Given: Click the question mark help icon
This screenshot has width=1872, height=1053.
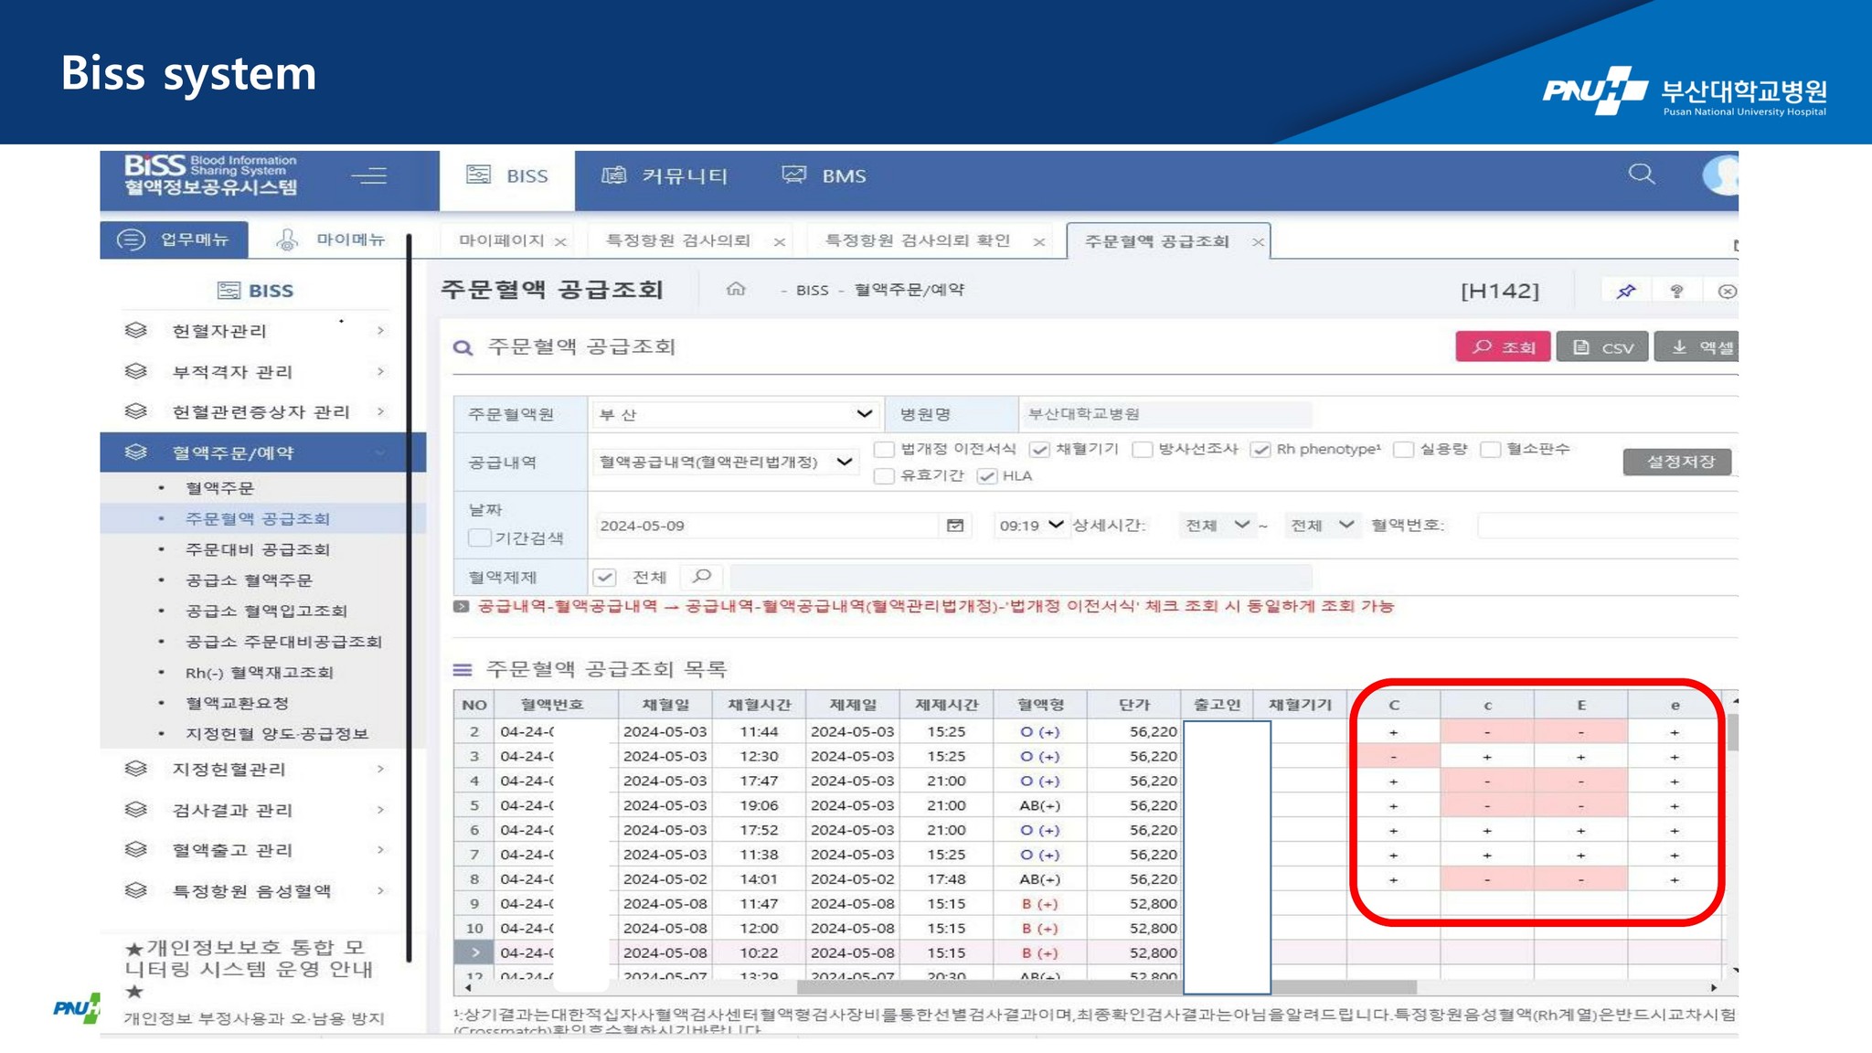Looking at the screenshot, I should pos(1676,292).
